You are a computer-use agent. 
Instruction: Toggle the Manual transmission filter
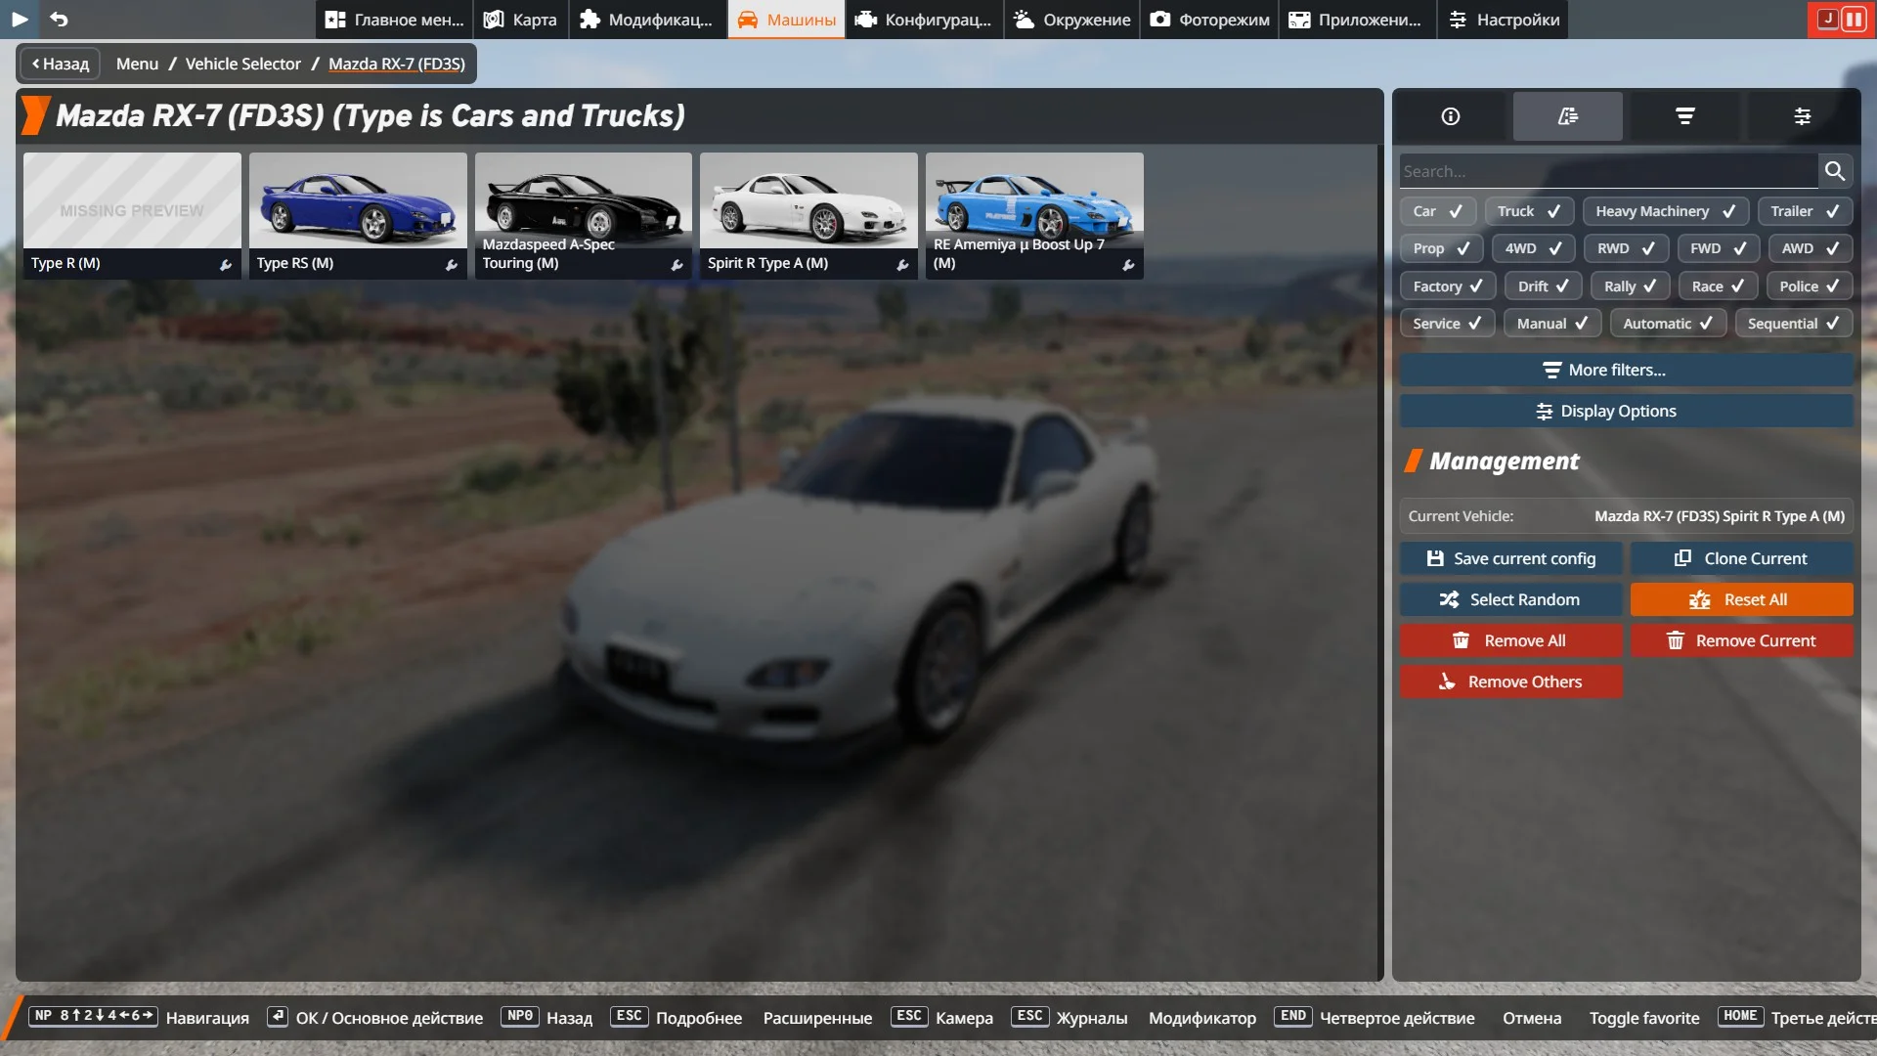click(1552, 324)
